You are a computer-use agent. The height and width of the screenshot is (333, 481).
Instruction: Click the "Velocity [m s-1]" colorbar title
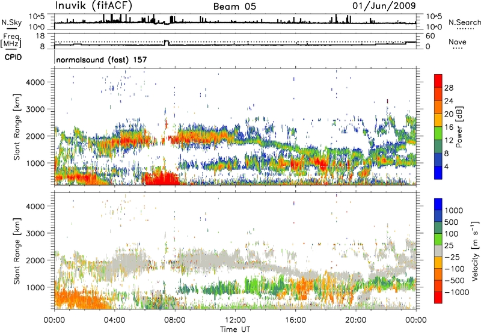coord(475,251)
